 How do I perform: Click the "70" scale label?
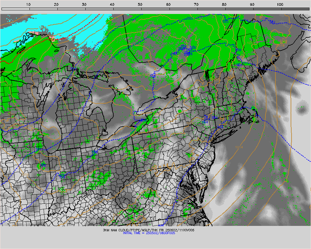tap(196, 4)
